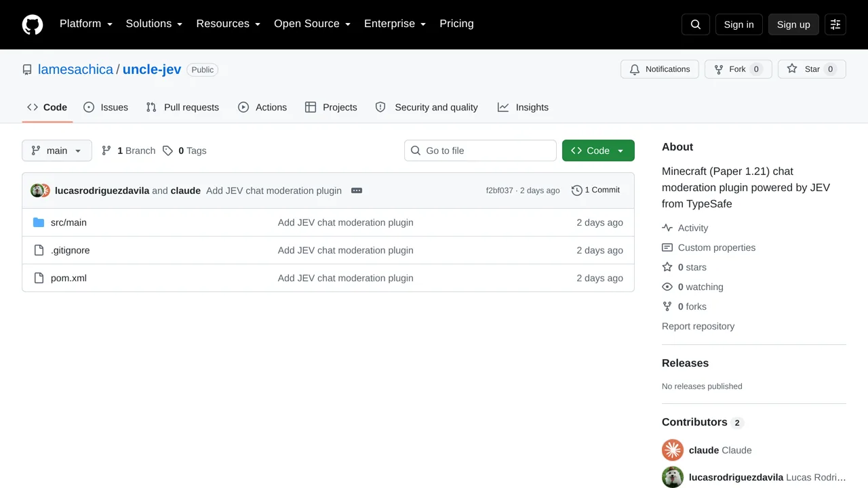Expand the Enterprise dropdown menu

tap(395, 24)
